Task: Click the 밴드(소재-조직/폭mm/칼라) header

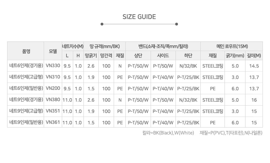Action: (163, 46)
